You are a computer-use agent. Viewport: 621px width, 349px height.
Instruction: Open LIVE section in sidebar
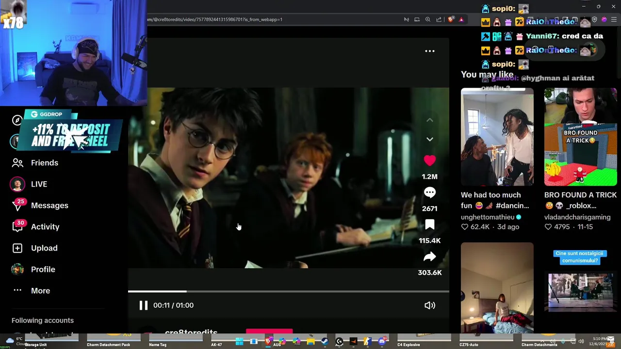(x=39, y=184)
